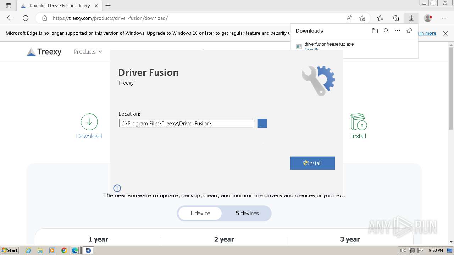This screenshot has height=255, width=454.
Task: Click the address bar URL
Action: 110,18
